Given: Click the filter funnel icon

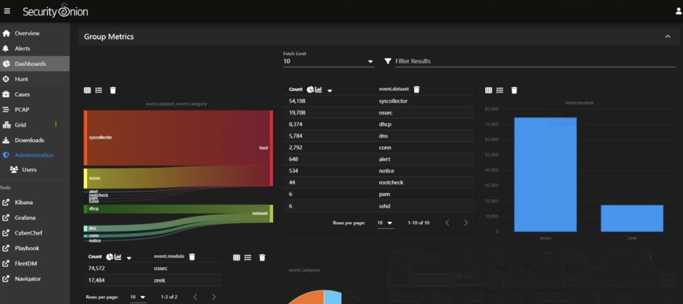Looking at the screenshot, I should (x=388, y=61).
